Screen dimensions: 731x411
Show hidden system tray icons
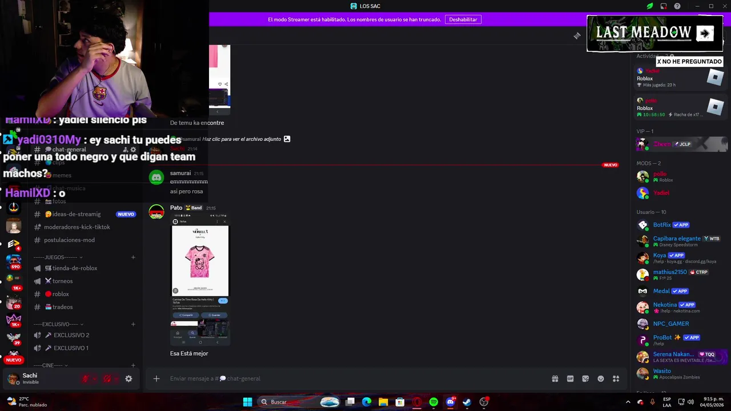click(x=628, y=402)
